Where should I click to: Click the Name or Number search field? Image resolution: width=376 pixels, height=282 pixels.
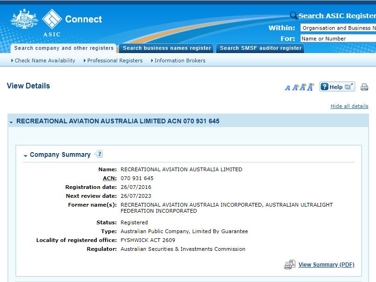pos(338,39)
